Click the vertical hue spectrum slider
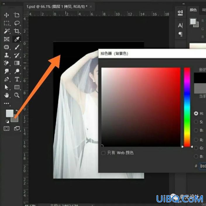The image size is (206, 206). tap(187, 107)
